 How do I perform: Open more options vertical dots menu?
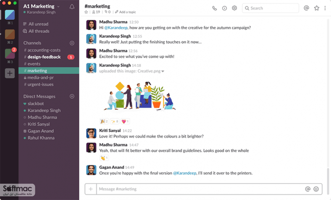click(325, 8)
